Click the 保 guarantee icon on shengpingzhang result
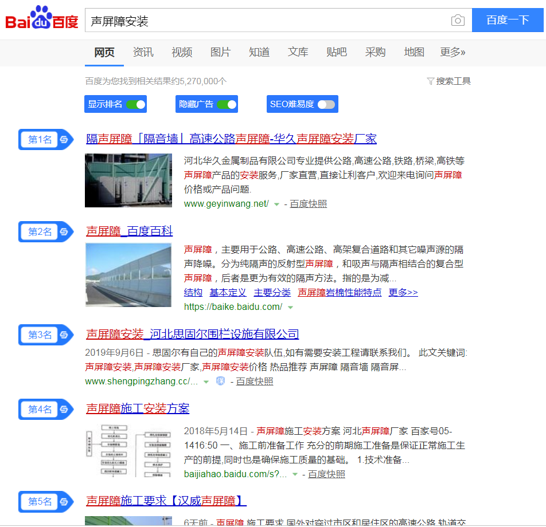The height and width of the screenshot is (527, 546). (220, 382)
